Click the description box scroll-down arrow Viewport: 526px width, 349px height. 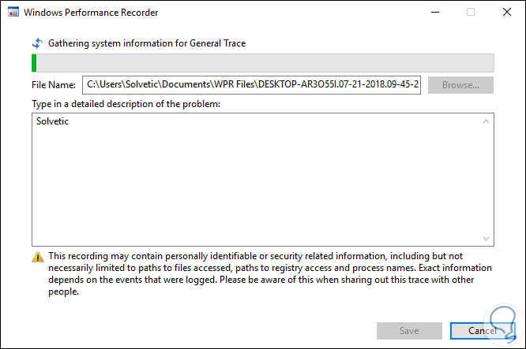tap(486, 237)
